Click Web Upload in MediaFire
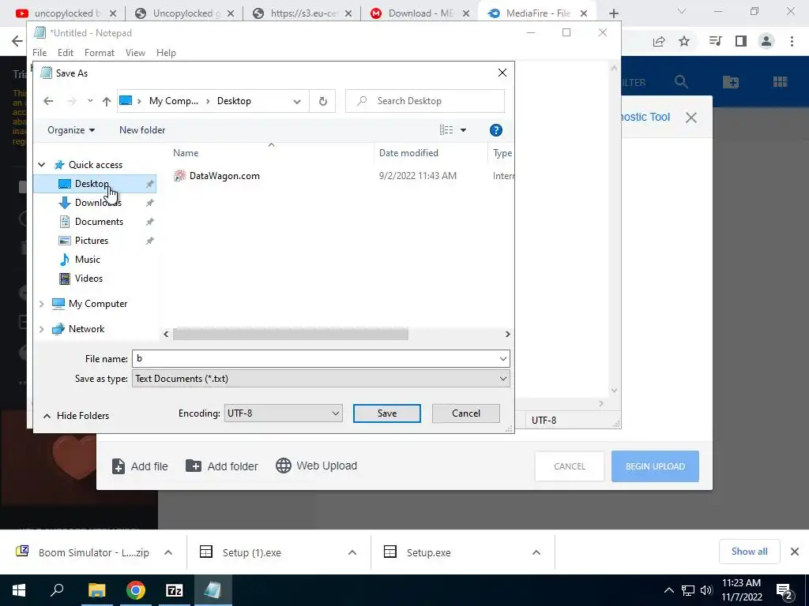Viewport: 809px width, 606px height. tap(316, 466)
